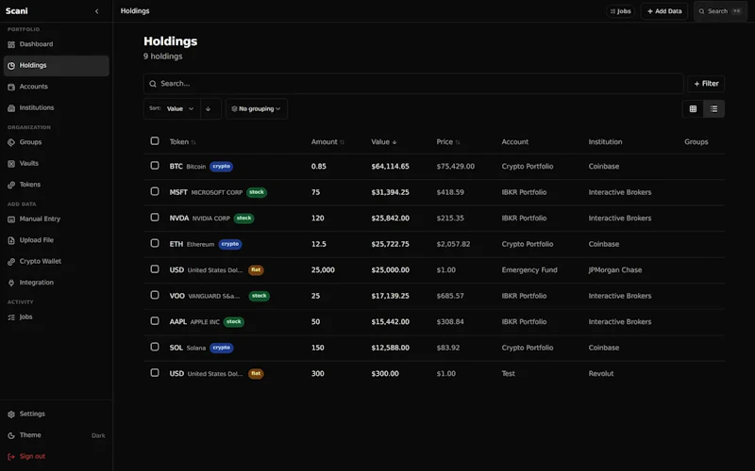The width and height of the screenshot is (755, 471).
Task: Switch to list view icon
Action: point(714,108)
